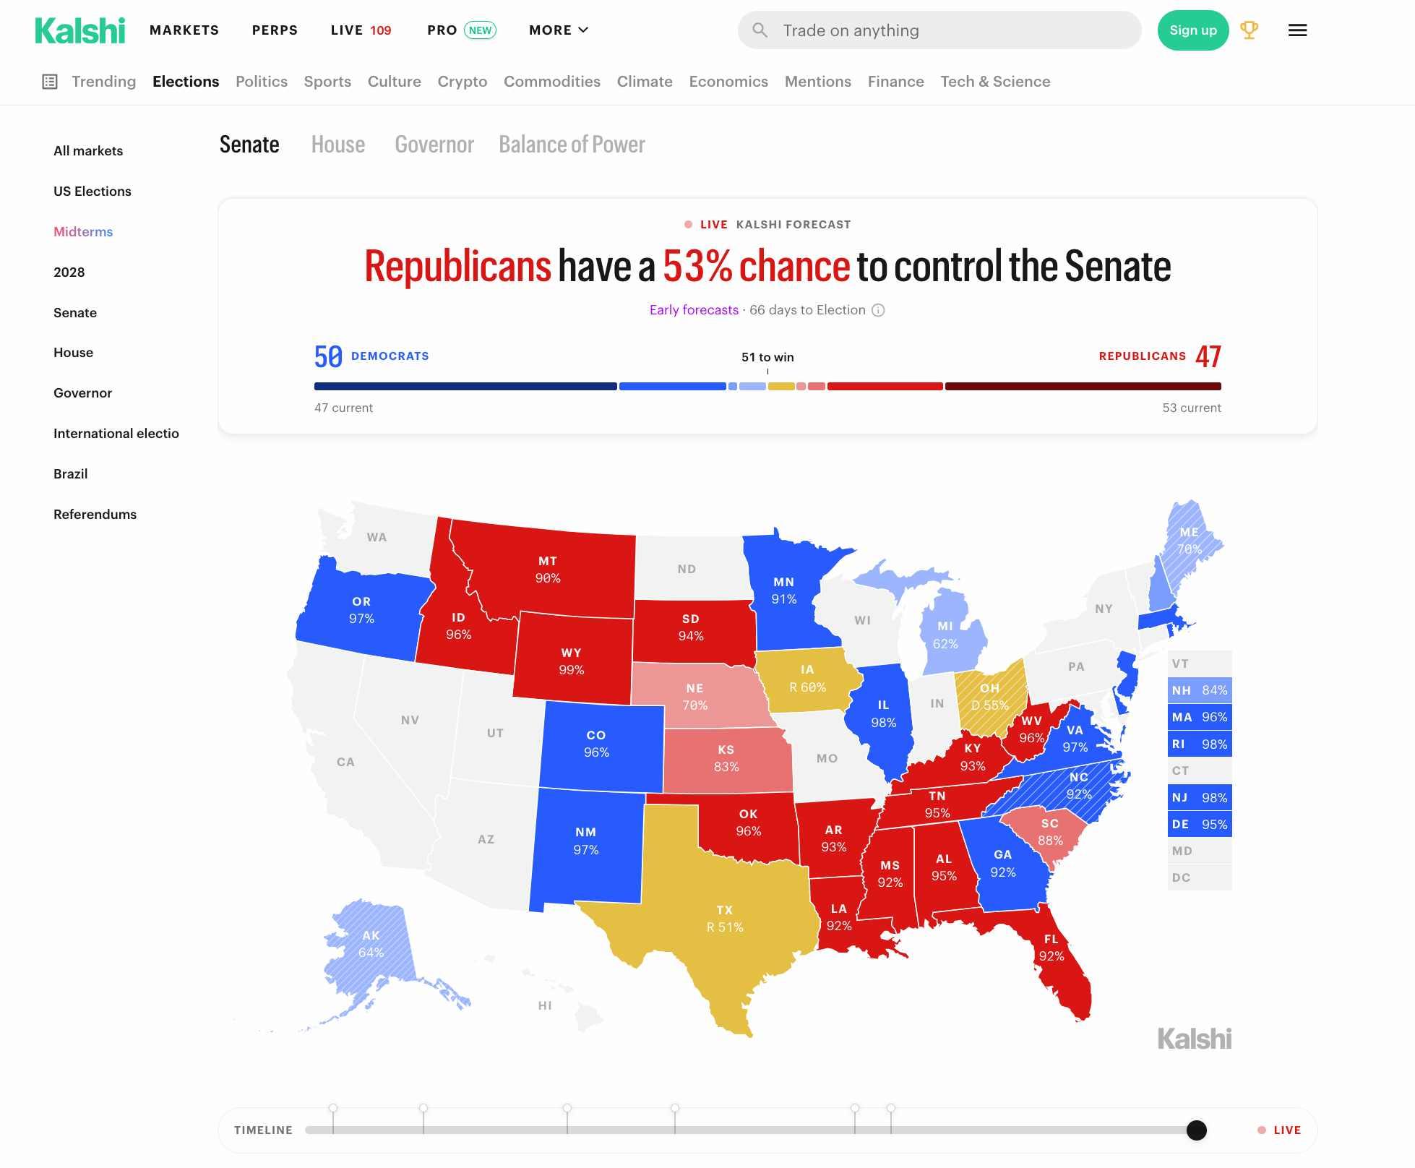Click the timeline slider handle

click(x=1197, y=1130)
